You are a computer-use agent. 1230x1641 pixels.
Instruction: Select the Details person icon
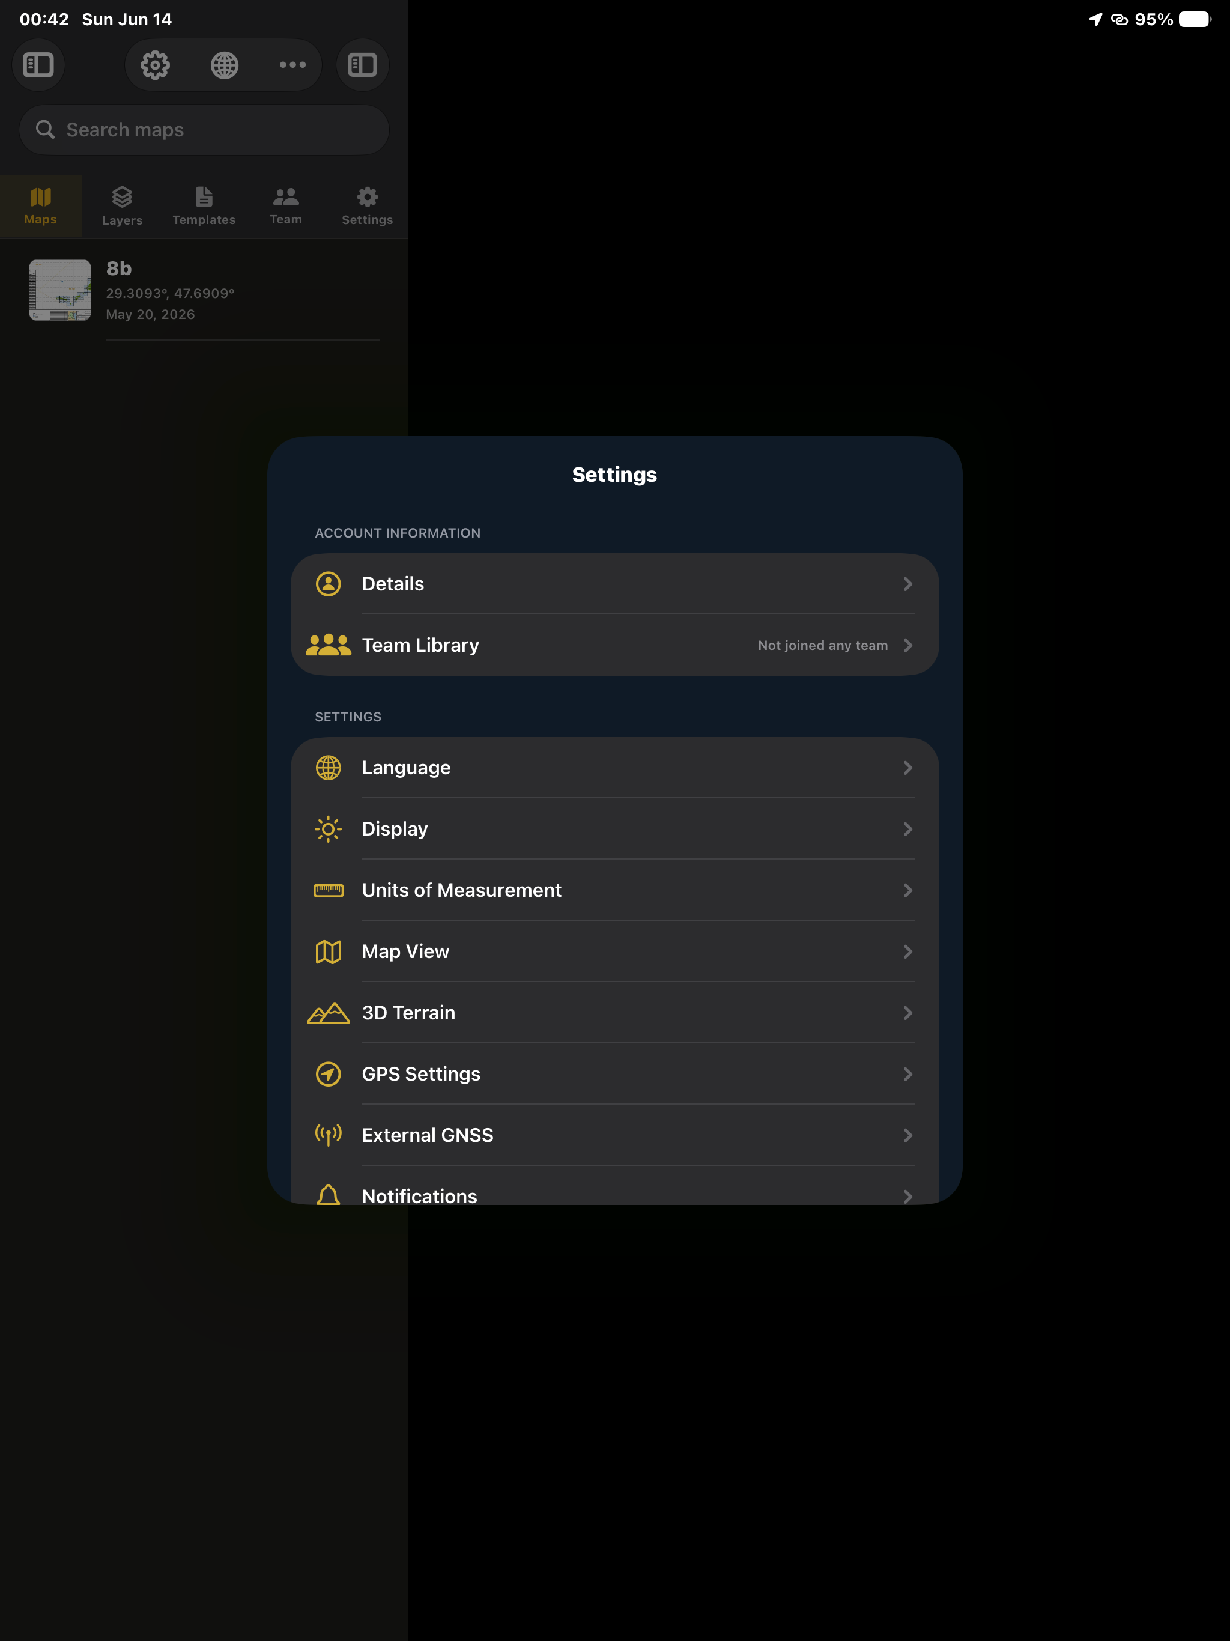click(329, 584)
